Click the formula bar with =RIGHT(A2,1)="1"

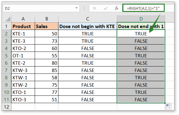pos(143,8)
